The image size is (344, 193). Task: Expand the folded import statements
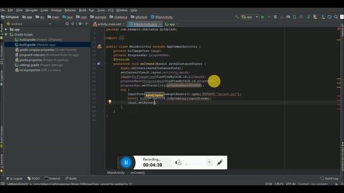121,38
